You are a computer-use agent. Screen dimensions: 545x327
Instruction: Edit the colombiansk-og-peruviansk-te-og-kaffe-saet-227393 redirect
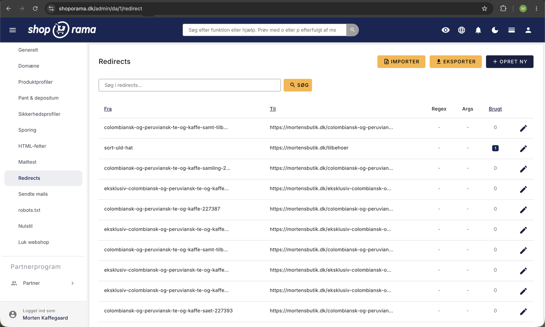524,311
